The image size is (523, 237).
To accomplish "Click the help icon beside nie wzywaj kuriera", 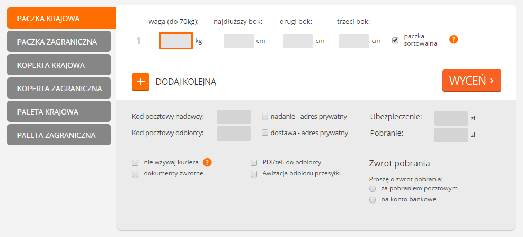I will tap(208, 162).
